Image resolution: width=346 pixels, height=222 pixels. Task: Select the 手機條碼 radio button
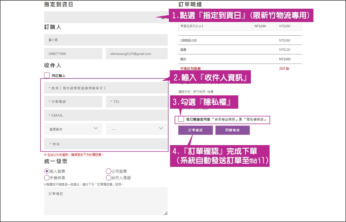click(x=47, y=178)
